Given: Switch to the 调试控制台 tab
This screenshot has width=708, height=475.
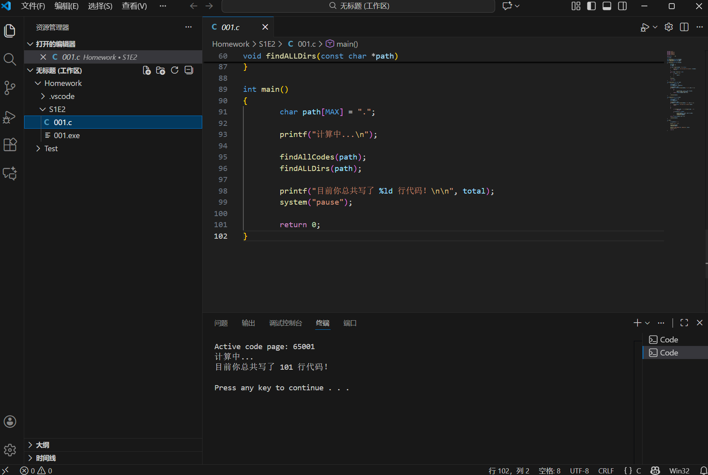Looking at the screenshot, I should [x=285, y=323].
